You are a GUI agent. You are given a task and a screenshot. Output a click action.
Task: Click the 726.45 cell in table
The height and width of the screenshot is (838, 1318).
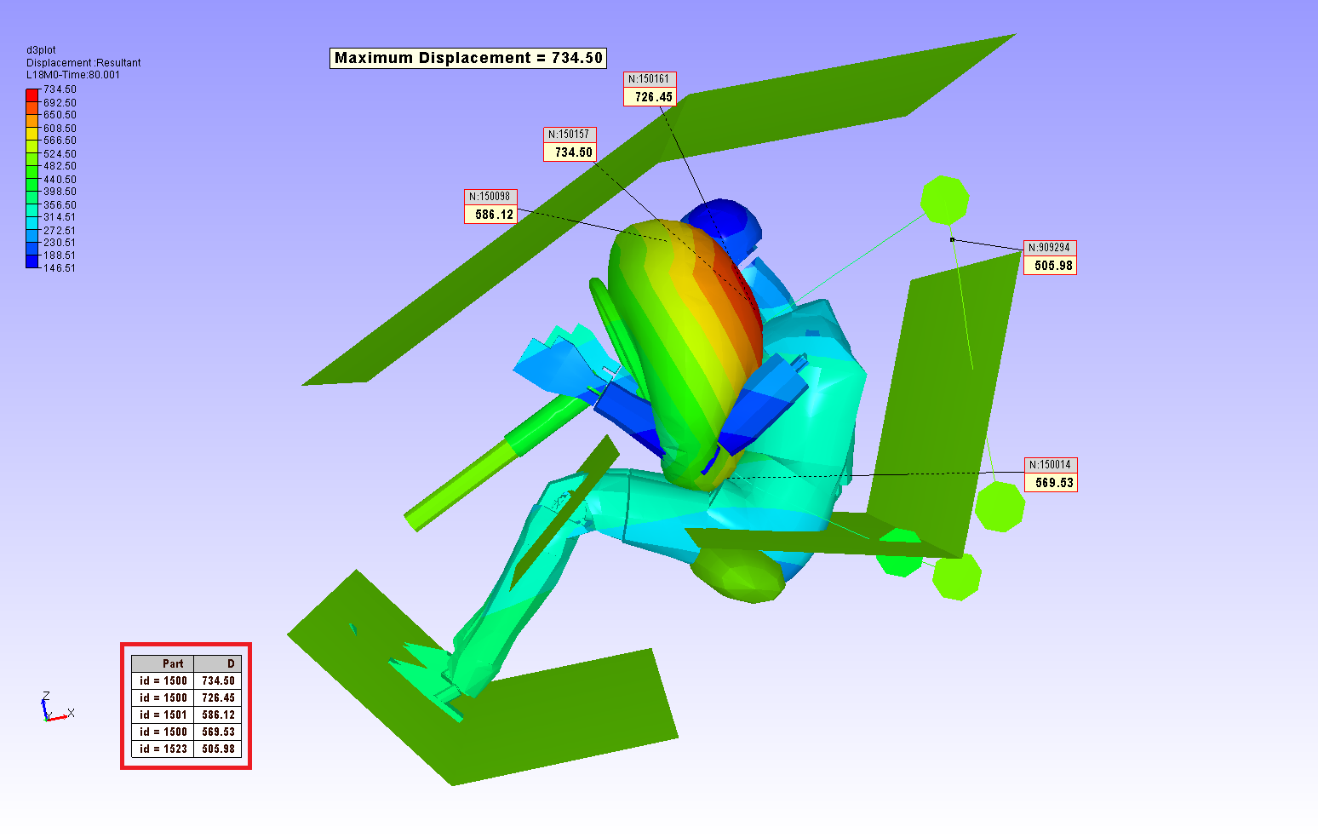coord(218,697)
